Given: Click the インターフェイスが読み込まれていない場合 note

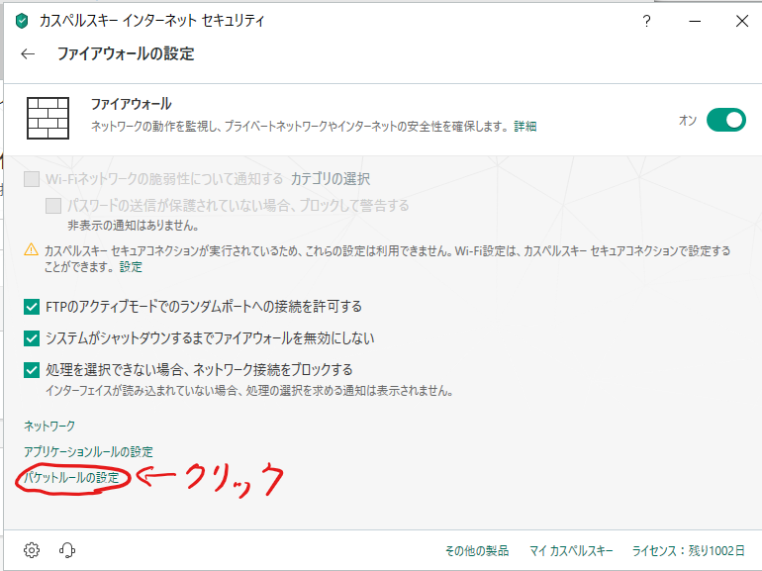Looking at the screenshot, I should coord(249,391).
